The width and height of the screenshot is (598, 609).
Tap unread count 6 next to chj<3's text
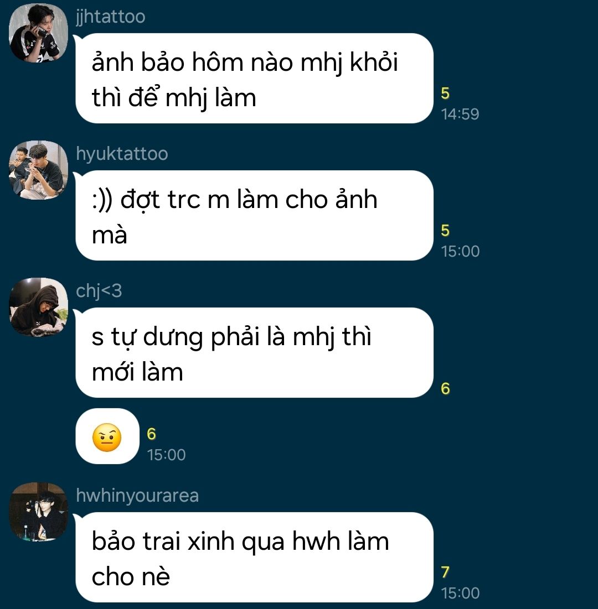(x=445, y=389)
